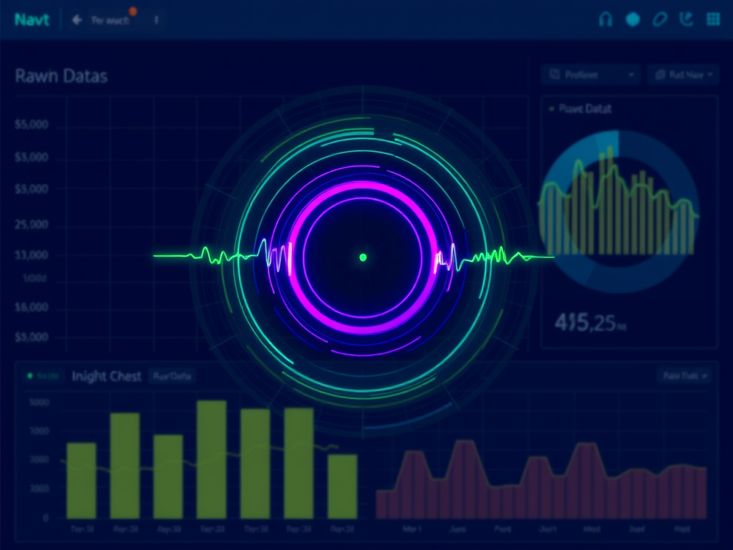
Task: Click the back arrow in the top bar
Action: tap(77, 20)
